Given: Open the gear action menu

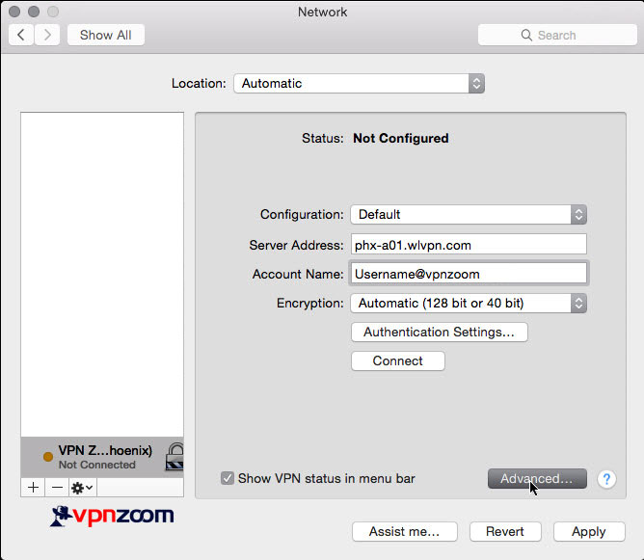Looking at the screenshot, I should [82, 488].
